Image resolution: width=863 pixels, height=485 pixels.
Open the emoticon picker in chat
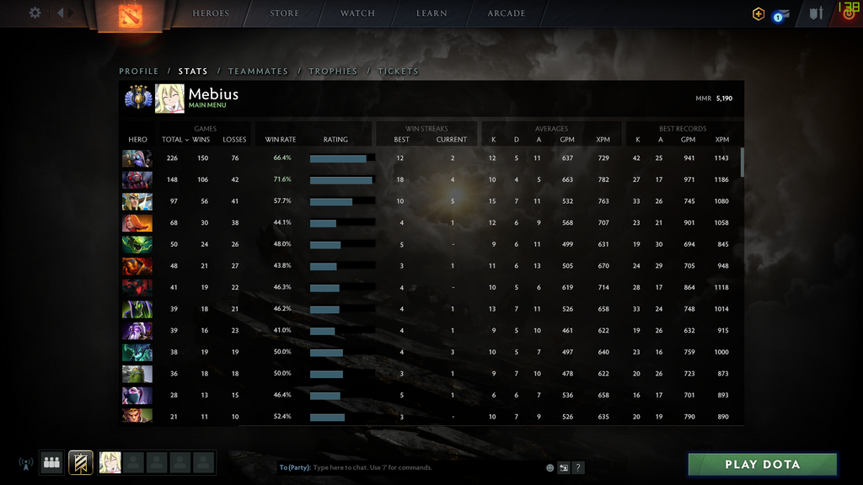coord(549,467)
